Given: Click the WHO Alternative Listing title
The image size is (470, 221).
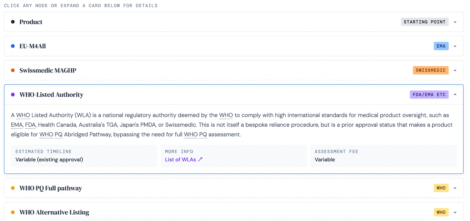Looking at the screenshot, I should coord(54,212).
